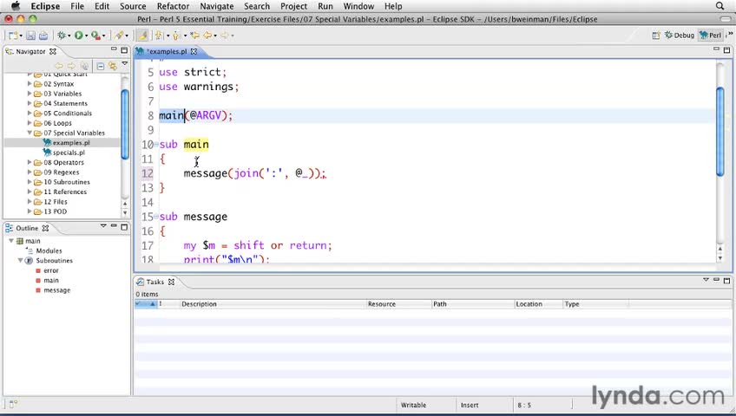Open specials.pl in the Navigator

click(x=69, y=153)
